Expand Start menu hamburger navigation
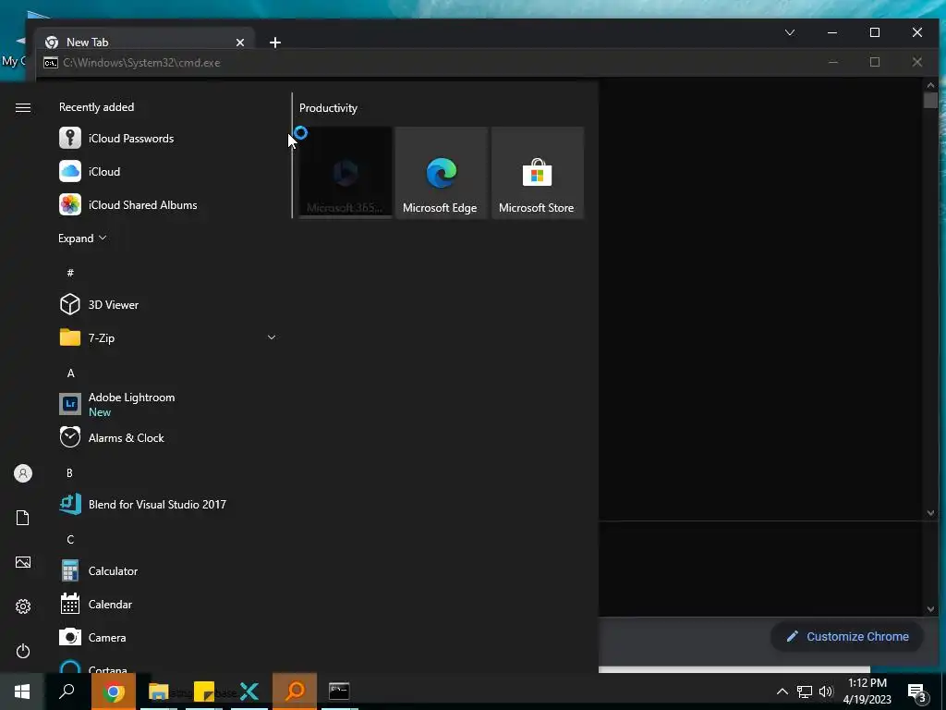 click(23, 107)
